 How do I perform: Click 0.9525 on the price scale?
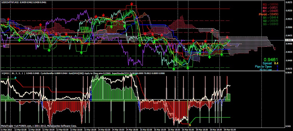click(289, 19)
